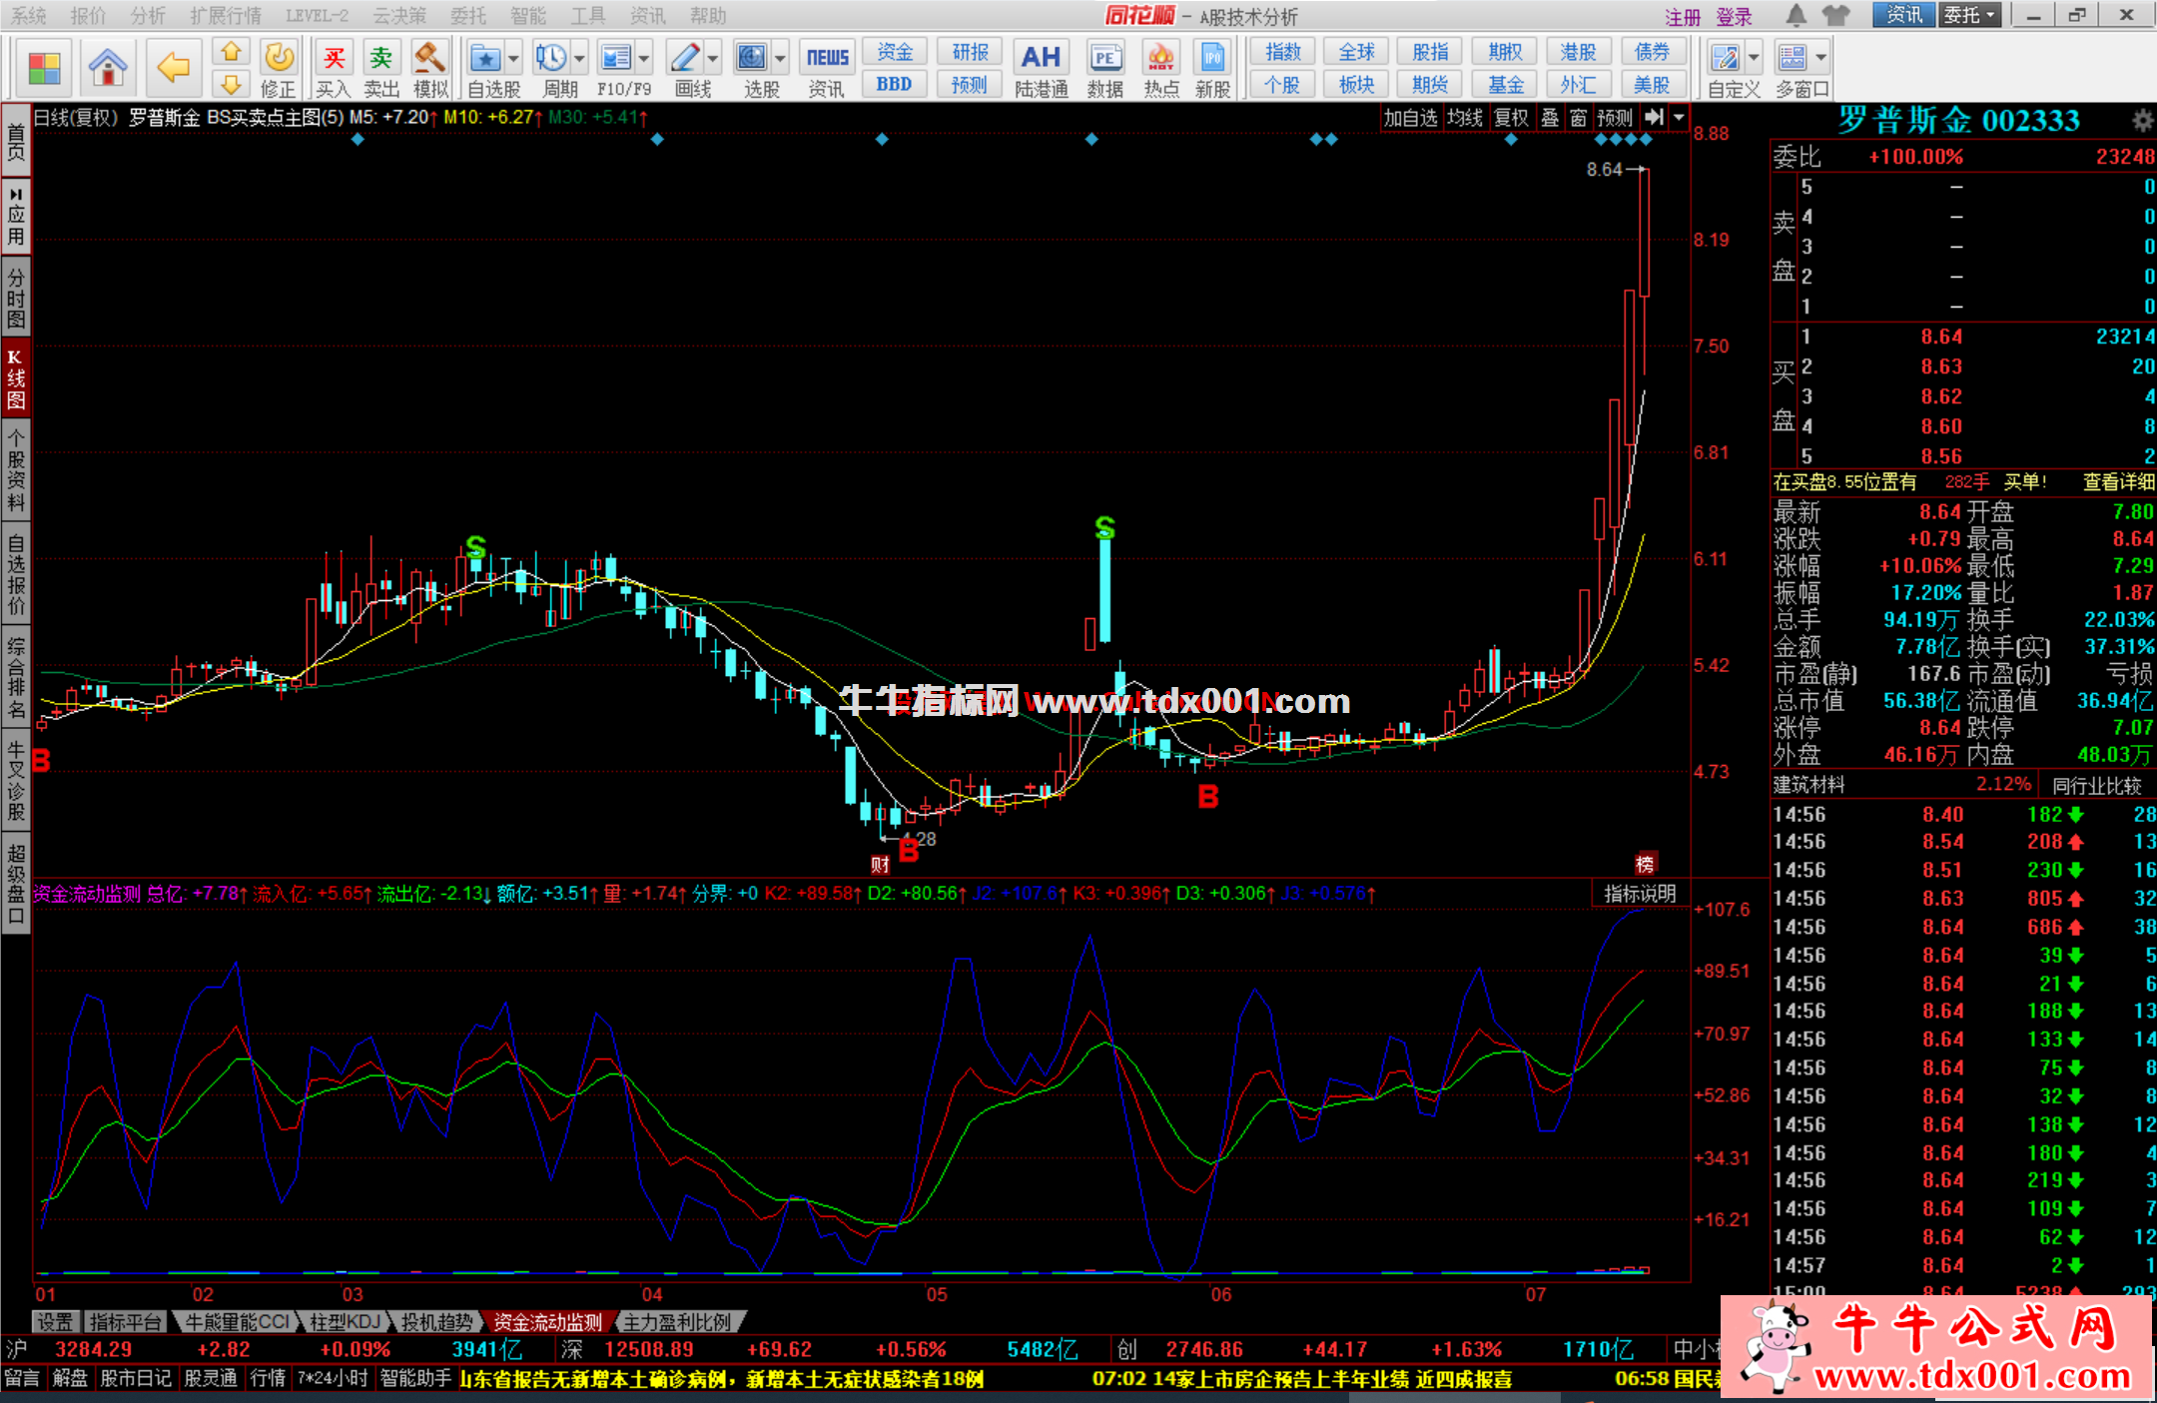
Task: Open the 扩展行情 menu
Action: 226,16
